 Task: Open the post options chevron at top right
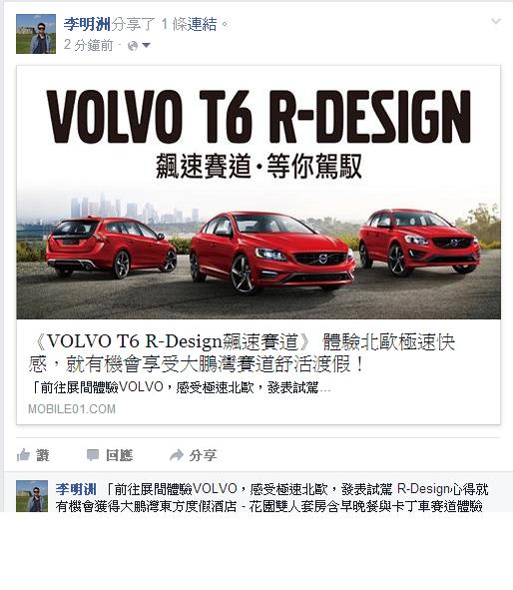click(x=496, y=21)
